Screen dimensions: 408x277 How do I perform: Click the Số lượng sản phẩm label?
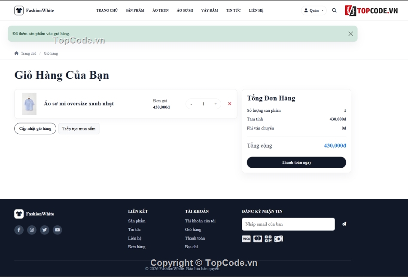pyautogui.click(x=264, y=111)
